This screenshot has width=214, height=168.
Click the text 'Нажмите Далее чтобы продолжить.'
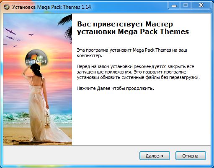click(x=115, y=88)
